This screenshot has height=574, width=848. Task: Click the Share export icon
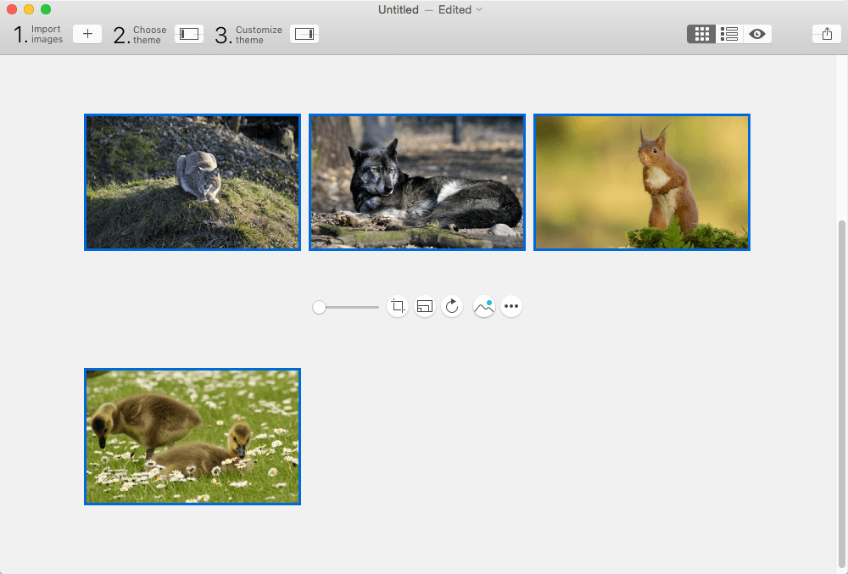click(x=826, y=34)
